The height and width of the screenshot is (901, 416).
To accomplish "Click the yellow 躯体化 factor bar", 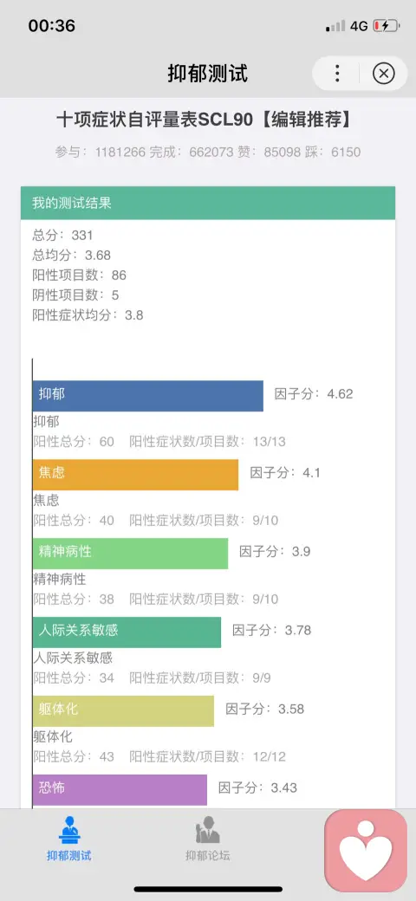I will [124, 710].
